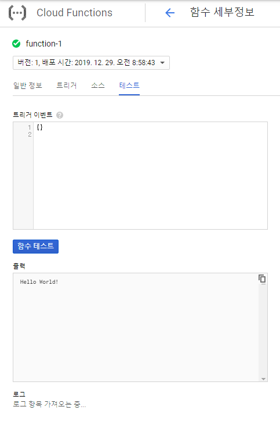Click the 로그 항목 가져오는 중... text

(x=49, y=404)
